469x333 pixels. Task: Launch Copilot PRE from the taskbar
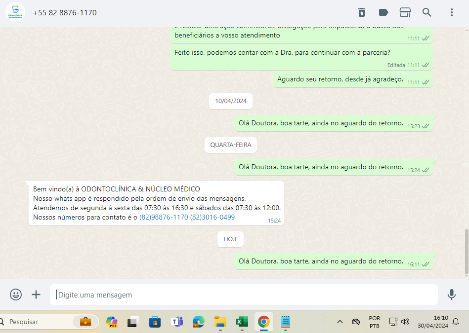click(x=112, y=322)
